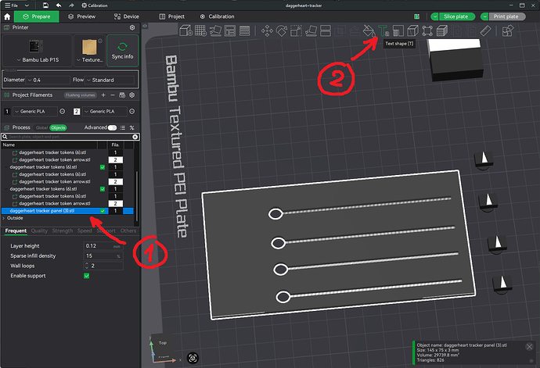
Task: Open the Lay on face tool
Action: 311,31
